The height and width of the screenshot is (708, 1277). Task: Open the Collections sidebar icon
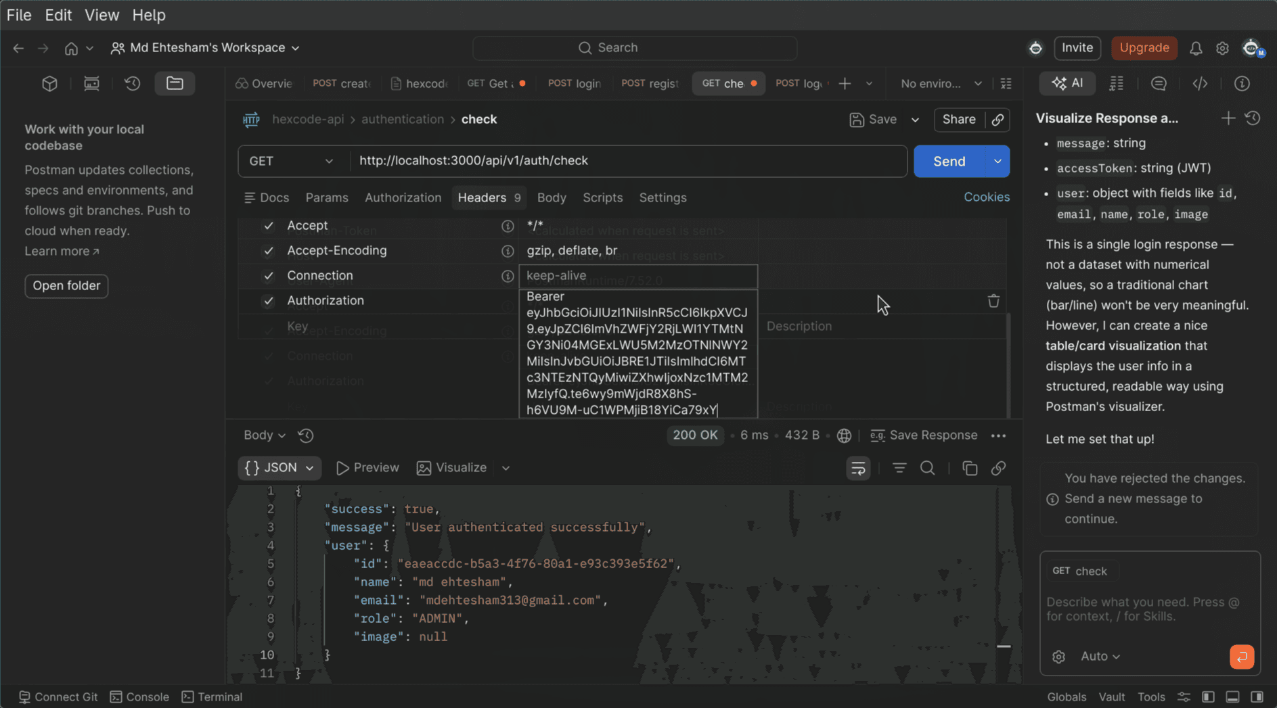click(49, 83)
